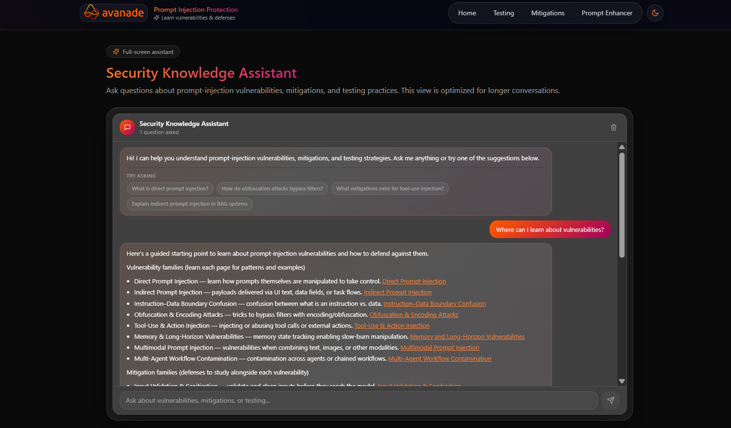The height and width of the screenshot is (428, 731).
Task: Send message with paper plane icon
Action: coord(611,400)
